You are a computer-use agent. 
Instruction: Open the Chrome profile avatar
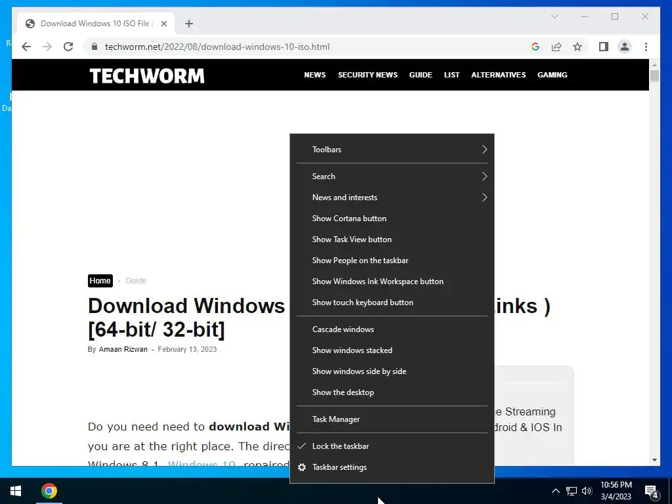click(x=625, y=47)
